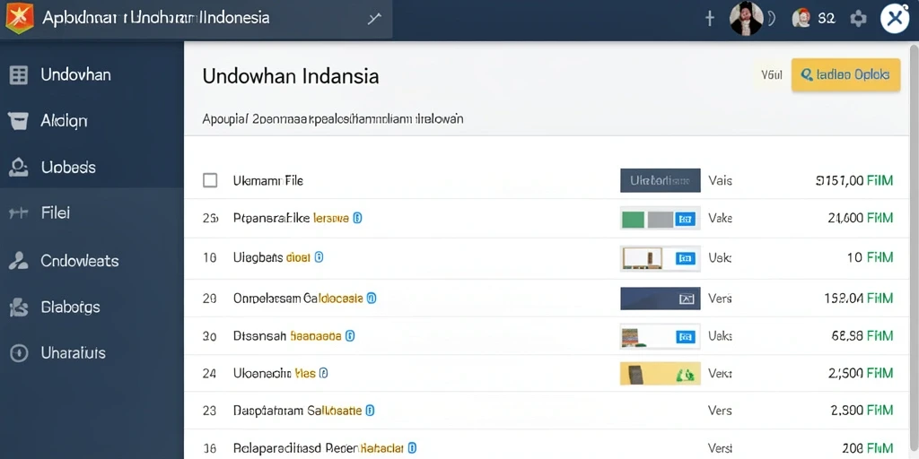Click person icon beside Uobesis
The image size is (919, 459).
[x=18, y=168]
